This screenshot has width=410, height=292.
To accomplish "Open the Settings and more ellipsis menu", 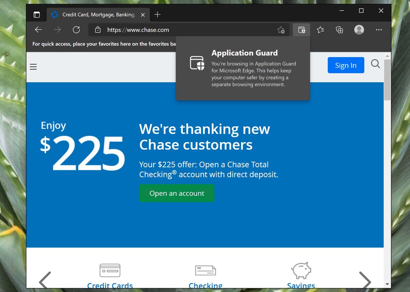I will pos(379,30).
